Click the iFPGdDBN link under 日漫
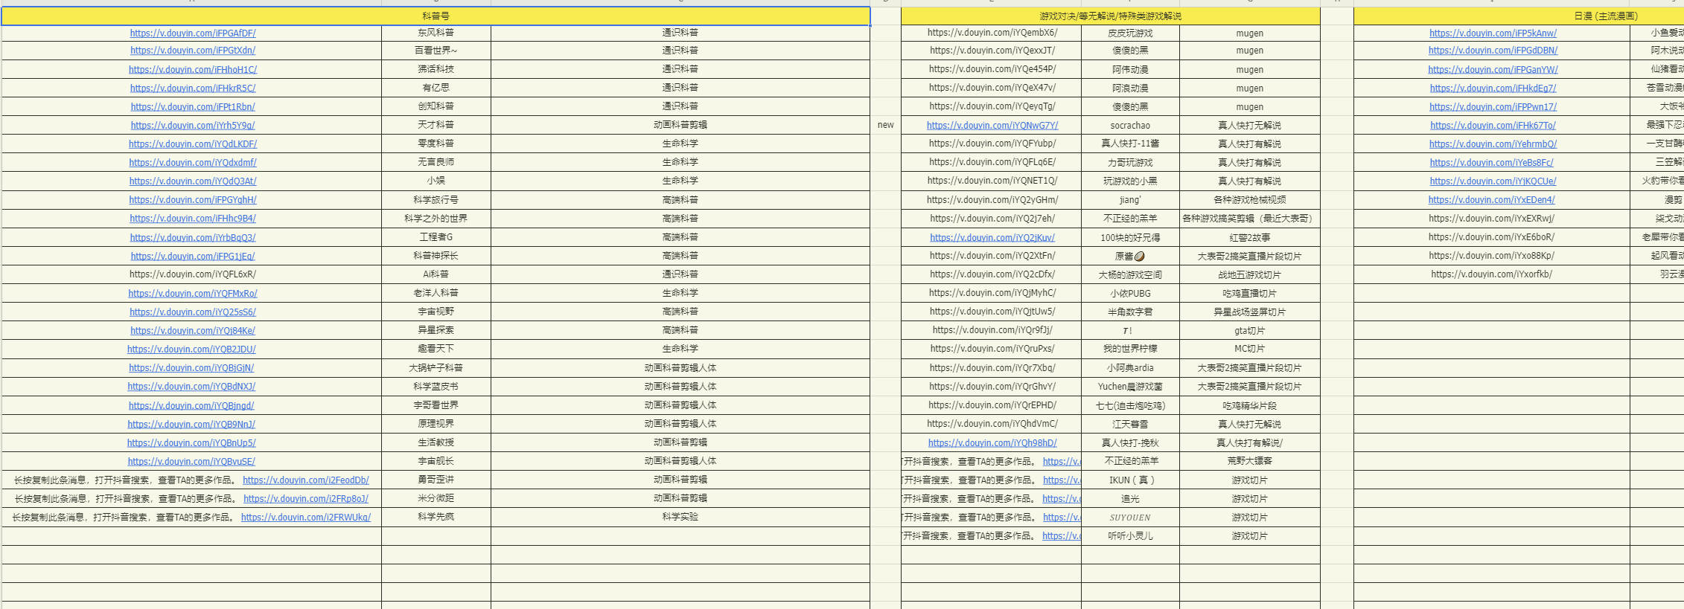The height and width of the screenshot is (609, 1684). click(x=1493, y=51)
